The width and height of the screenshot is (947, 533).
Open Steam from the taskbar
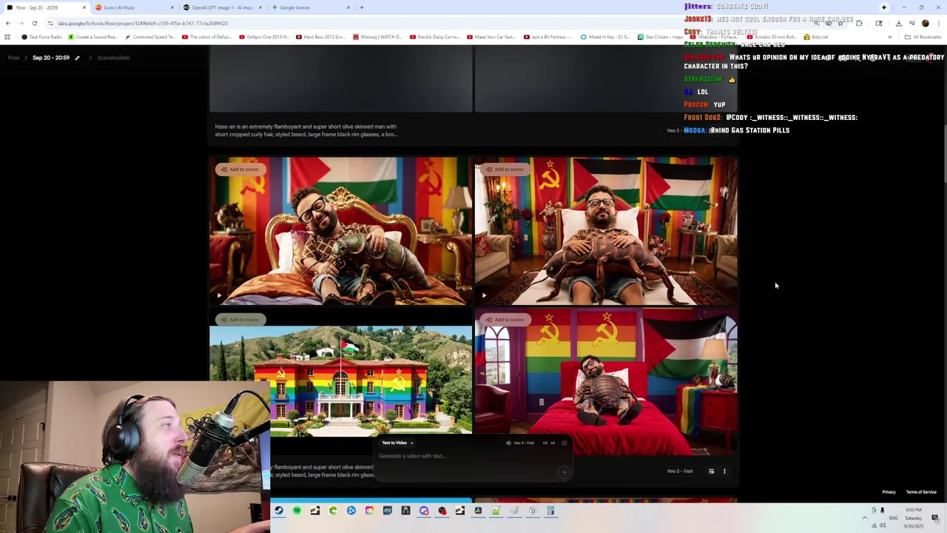279,511
